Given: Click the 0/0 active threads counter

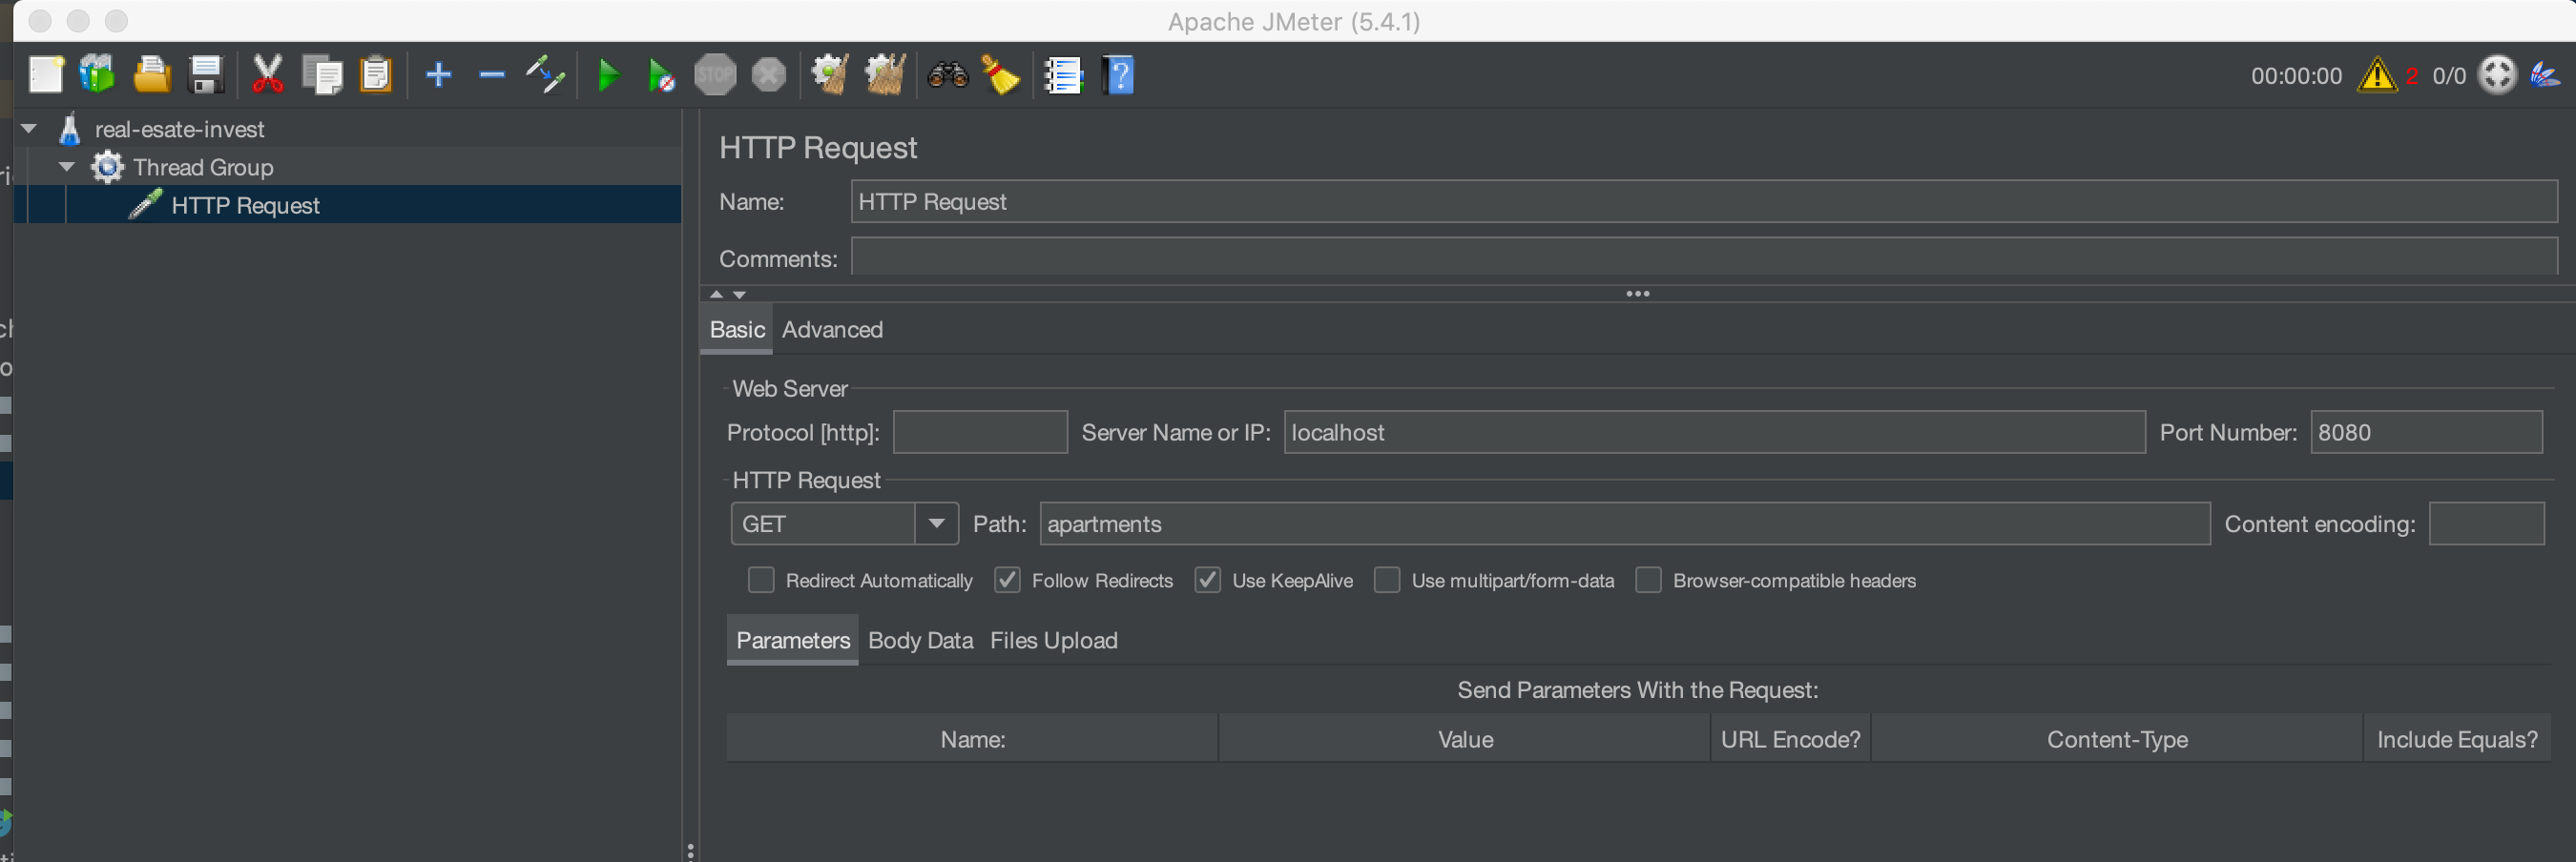Looking at the screenshot, I should tap(2449, 76).
